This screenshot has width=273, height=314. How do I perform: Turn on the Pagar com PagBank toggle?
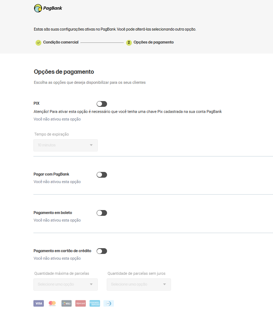click(102, 175)
